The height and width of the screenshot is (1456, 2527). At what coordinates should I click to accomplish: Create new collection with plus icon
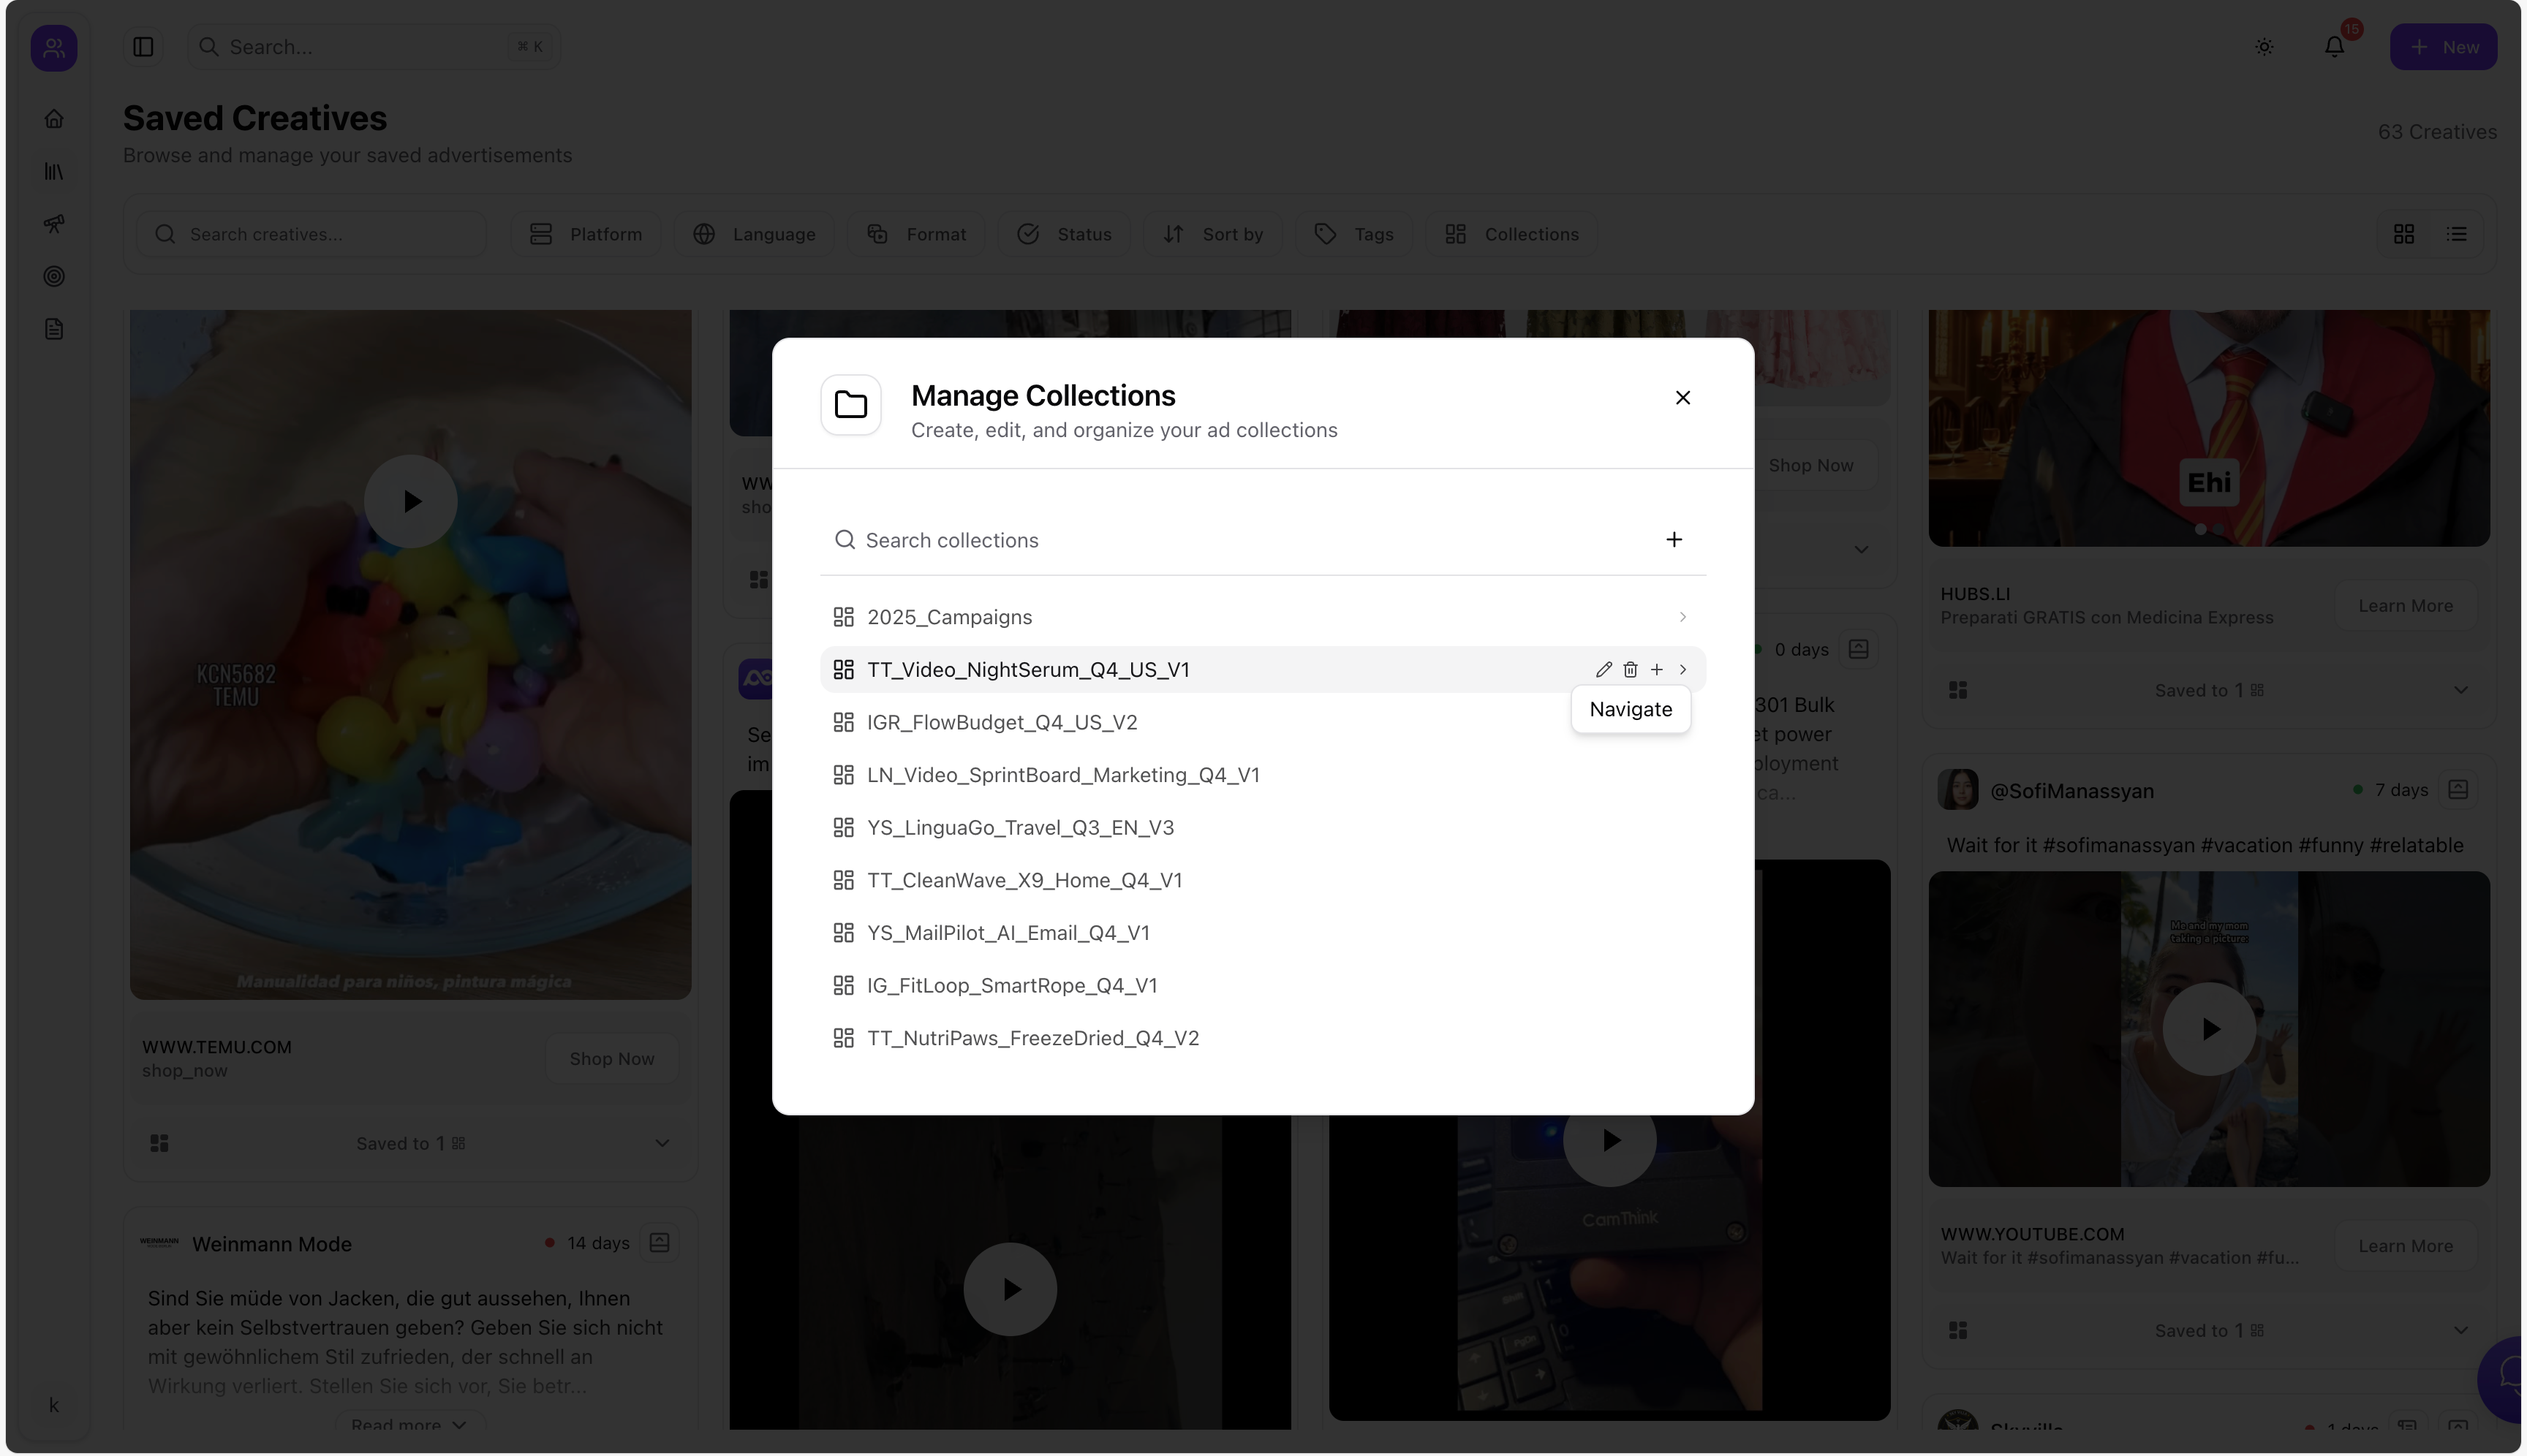point(1674,540)
